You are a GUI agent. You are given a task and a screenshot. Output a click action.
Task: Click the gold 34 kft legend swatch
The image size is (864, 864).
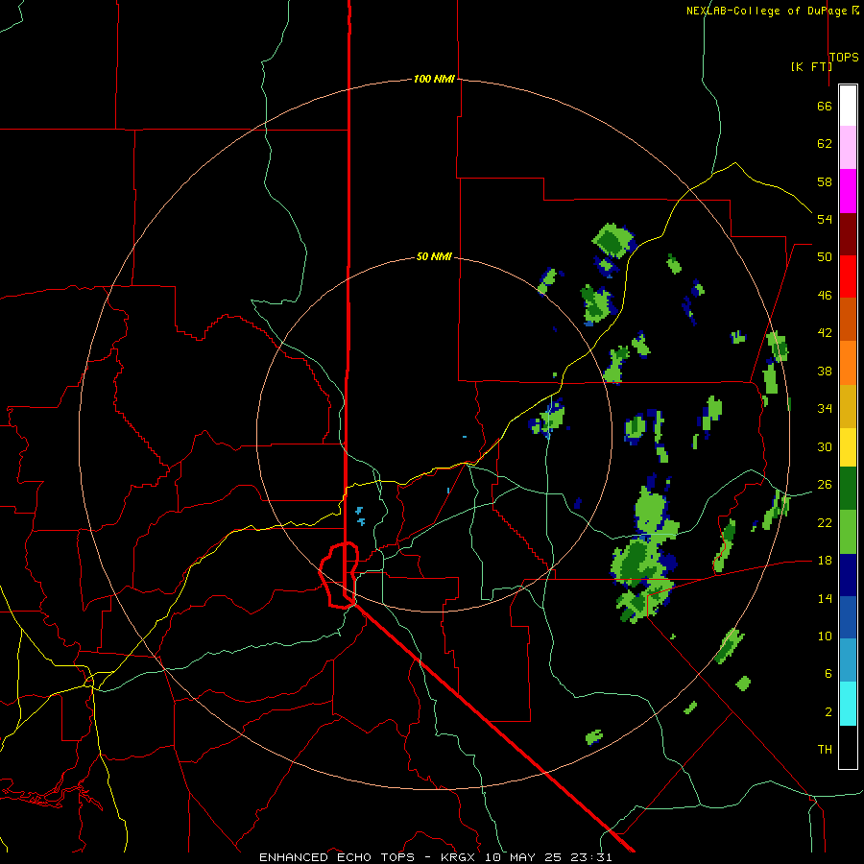tap(848, 406)
